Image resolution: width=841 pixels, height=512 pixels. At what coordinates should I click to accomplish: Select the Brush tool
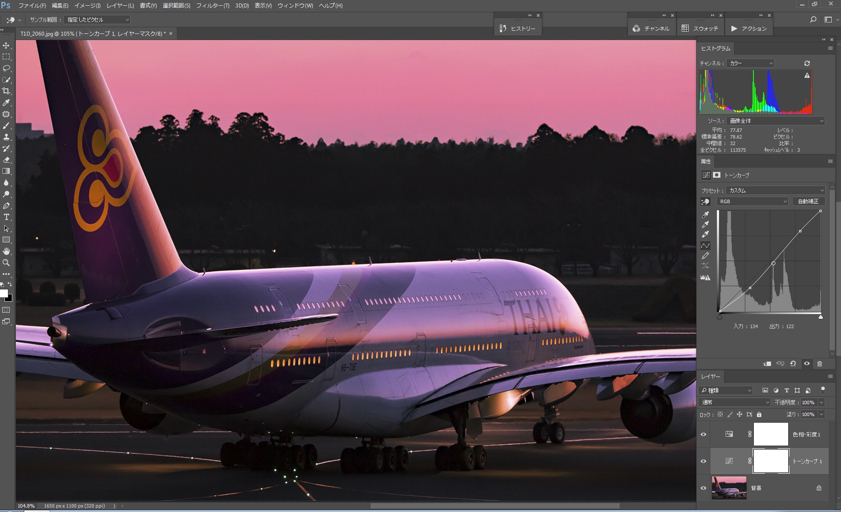click(6, 125)
